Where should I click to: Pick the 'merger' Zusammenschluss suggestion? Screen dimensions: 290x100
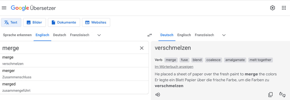coord(74,74)
